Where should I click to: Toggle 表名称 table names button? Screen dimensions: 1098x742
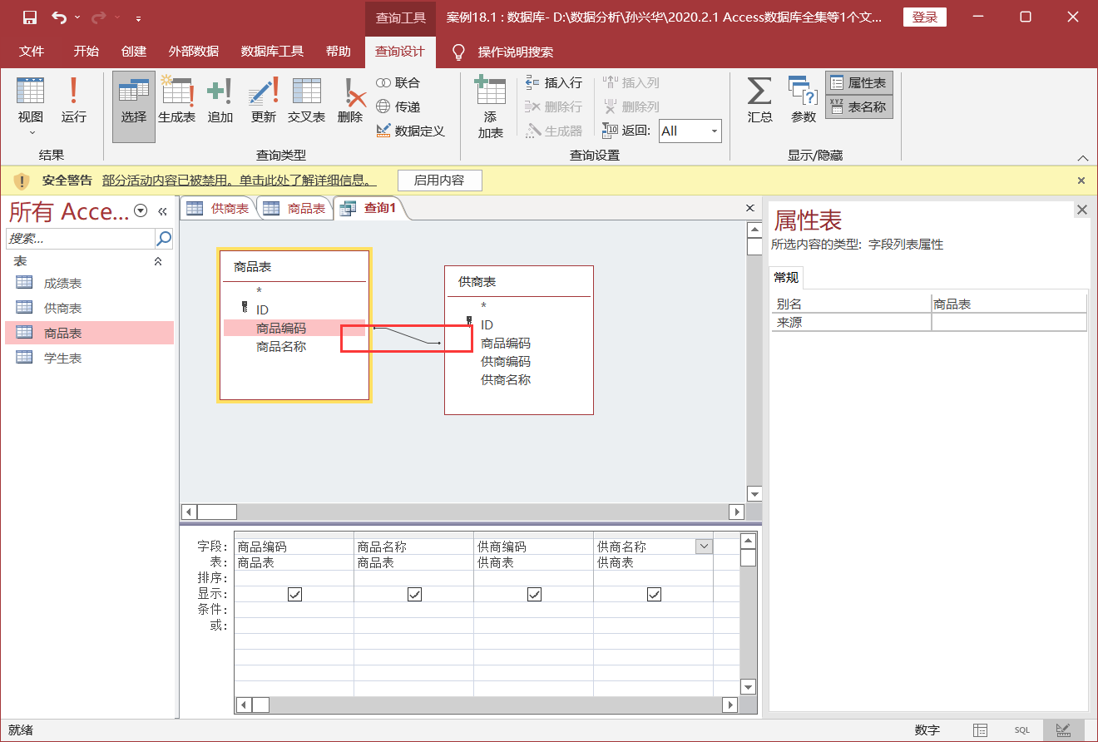coord(858,106)
